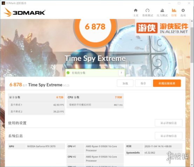Screen dimensions: 194x167
Task: Go to the Home (主页) tab
Action: [x=136, y=13]
